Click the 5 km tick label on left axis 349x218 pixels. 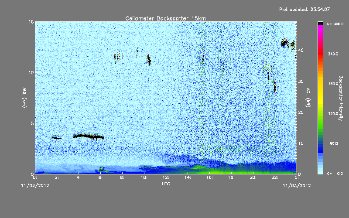(x=32, y=123)
